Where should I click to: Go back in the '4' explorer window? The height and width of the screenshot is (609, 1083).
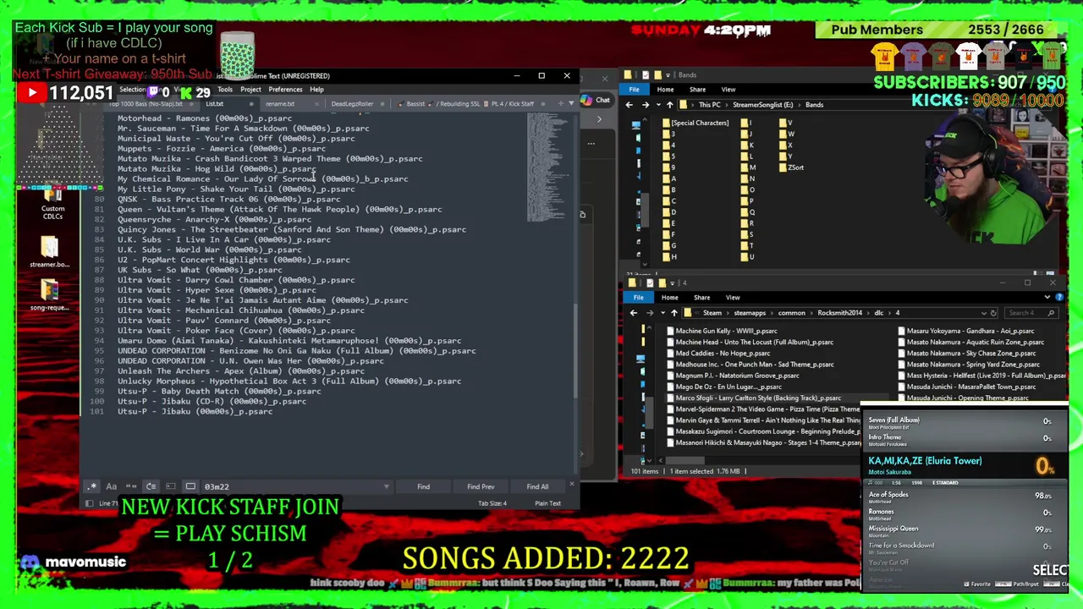click(633, 313)
